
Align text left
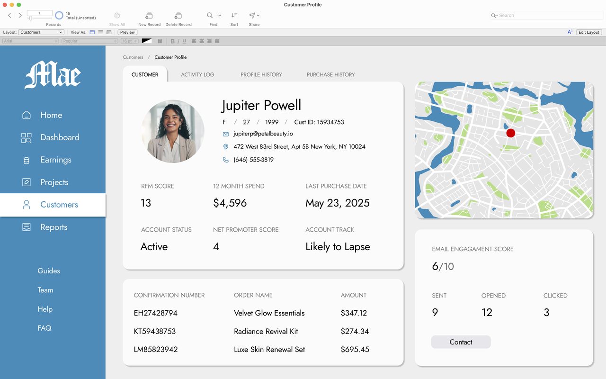click(194, 41)
